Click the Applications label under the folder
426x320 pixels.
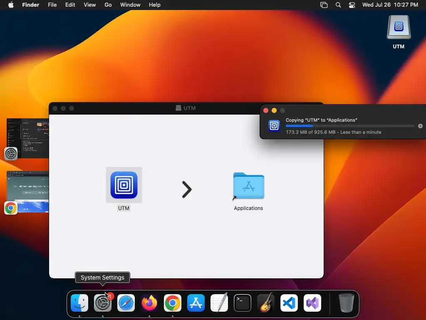(x=248, y=208)
